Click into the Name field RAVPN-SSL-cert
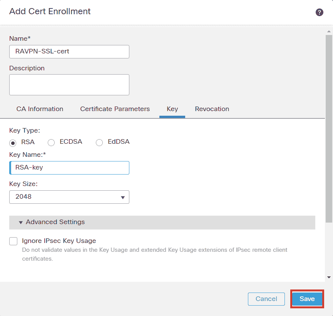Screen dimensions: 333x316 69,52
